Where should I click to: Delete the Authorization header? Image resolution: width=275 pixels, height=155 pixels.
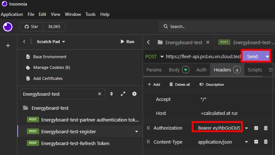266,128
